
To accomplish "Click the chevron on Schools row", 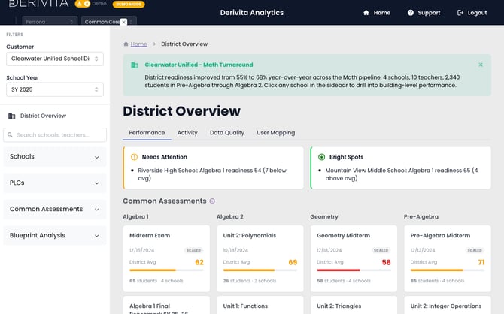I will [97, 157].
